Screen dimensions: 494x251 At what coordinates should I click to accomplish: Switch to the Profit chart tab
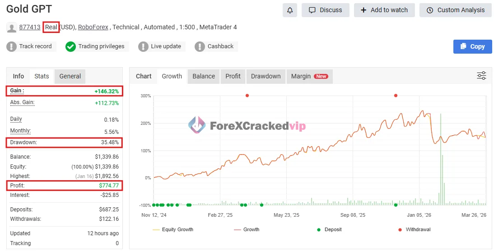233,77
